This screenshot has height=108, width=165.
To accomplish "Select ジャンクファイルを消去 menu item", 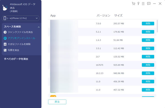I will tap(20, 32).
